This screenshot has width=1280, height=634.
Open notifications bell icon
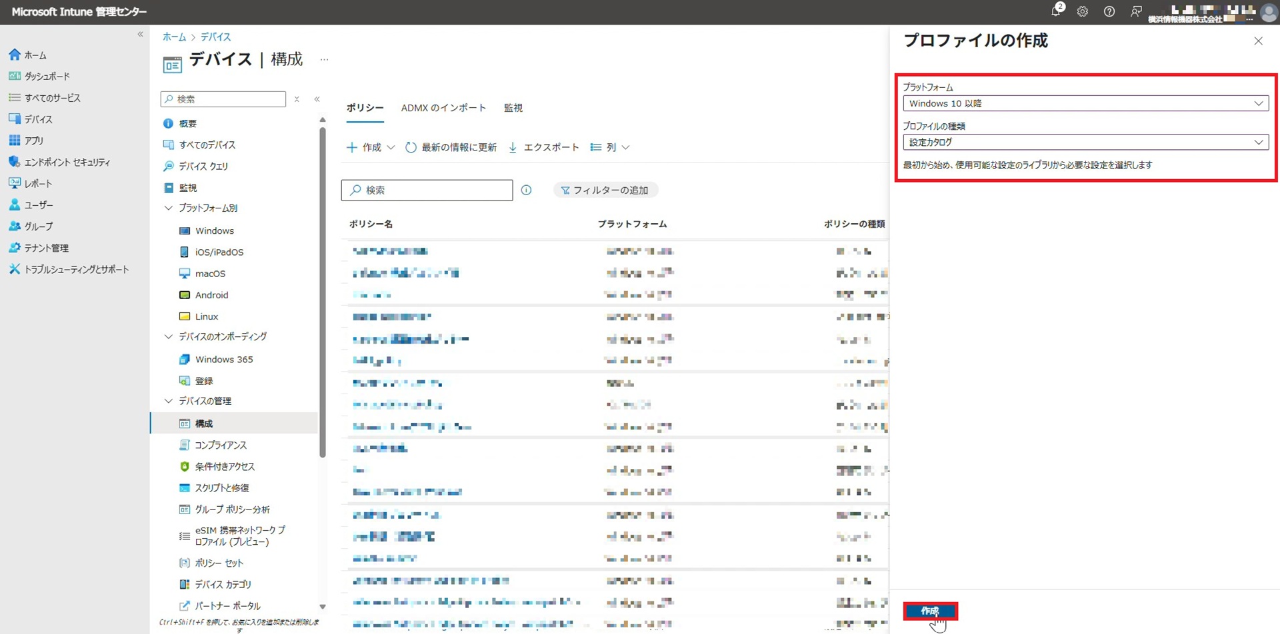1055,11
